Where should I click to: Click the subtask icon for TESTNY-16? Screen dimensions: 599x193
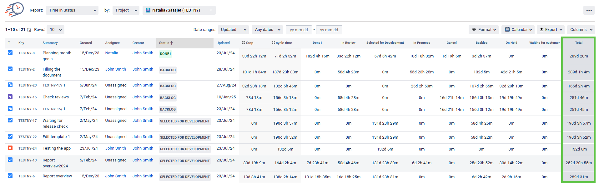10,109
